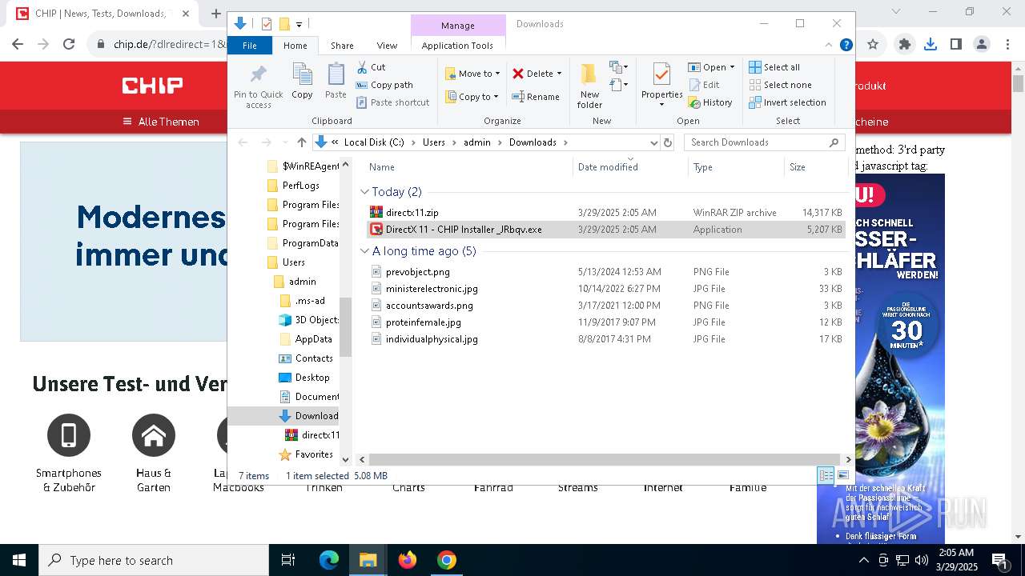This screenshot has height=576, width=1025.
Task: Click Select none
Action: point(780,85)
